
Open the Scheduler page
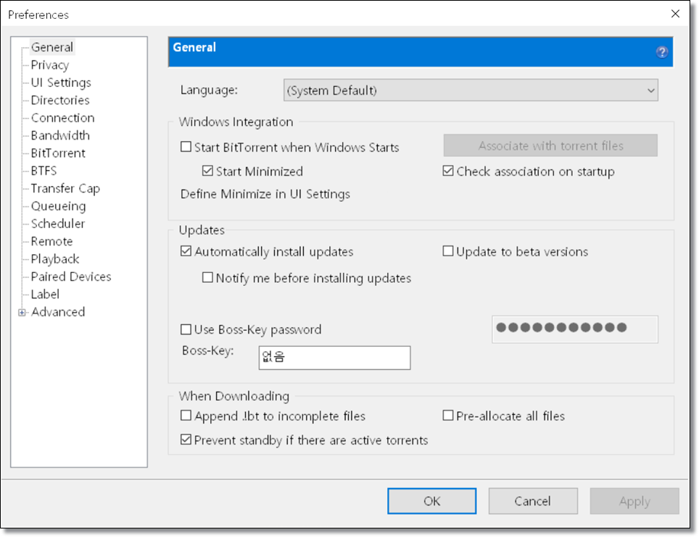click(x=58, y=224)
